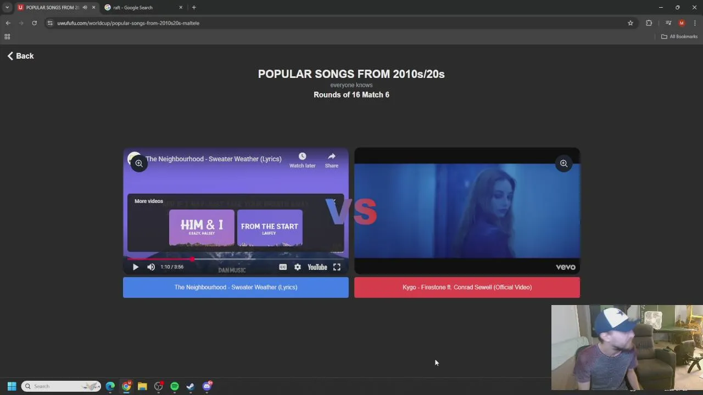Bookmark this page with the star

(631, 23)
